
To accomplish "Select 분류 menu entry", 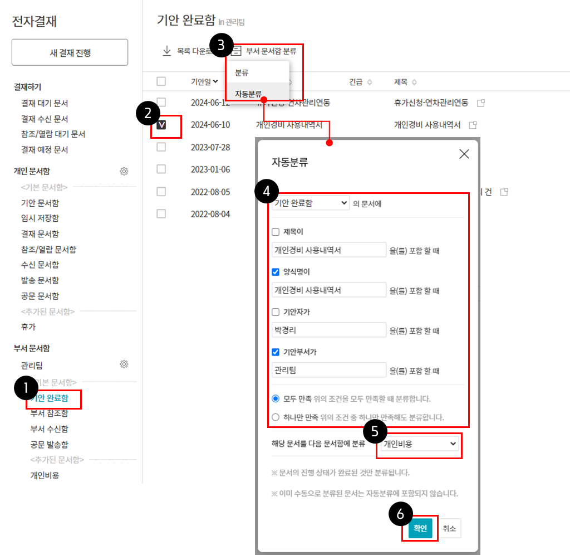I will [242, 73].
